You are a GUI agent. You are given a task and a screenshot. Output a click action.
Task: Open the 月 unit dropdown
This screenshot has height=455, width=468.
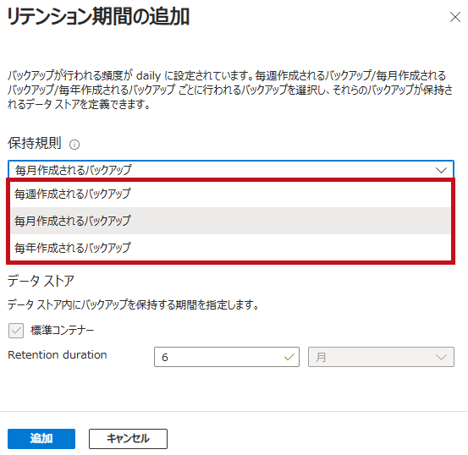[x=381, y=357]
